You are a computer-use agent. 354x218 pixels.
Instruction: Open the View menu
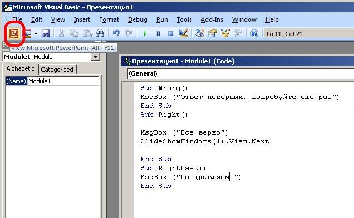pos(58,19)
